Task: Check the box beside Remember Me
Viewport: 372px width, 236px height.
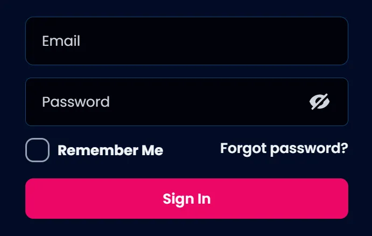Action: coord(38,150)
